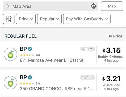Tap the directions arrow icon in search bar
The width and height of the screenshot is (126, 97).
coord(94,6)
